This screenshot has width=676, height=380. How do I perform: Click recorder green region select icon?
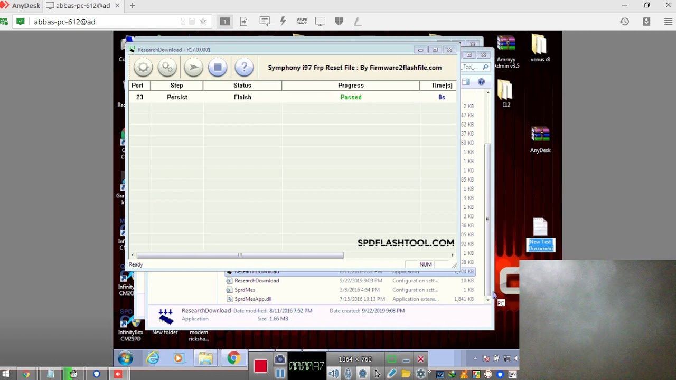391,359
